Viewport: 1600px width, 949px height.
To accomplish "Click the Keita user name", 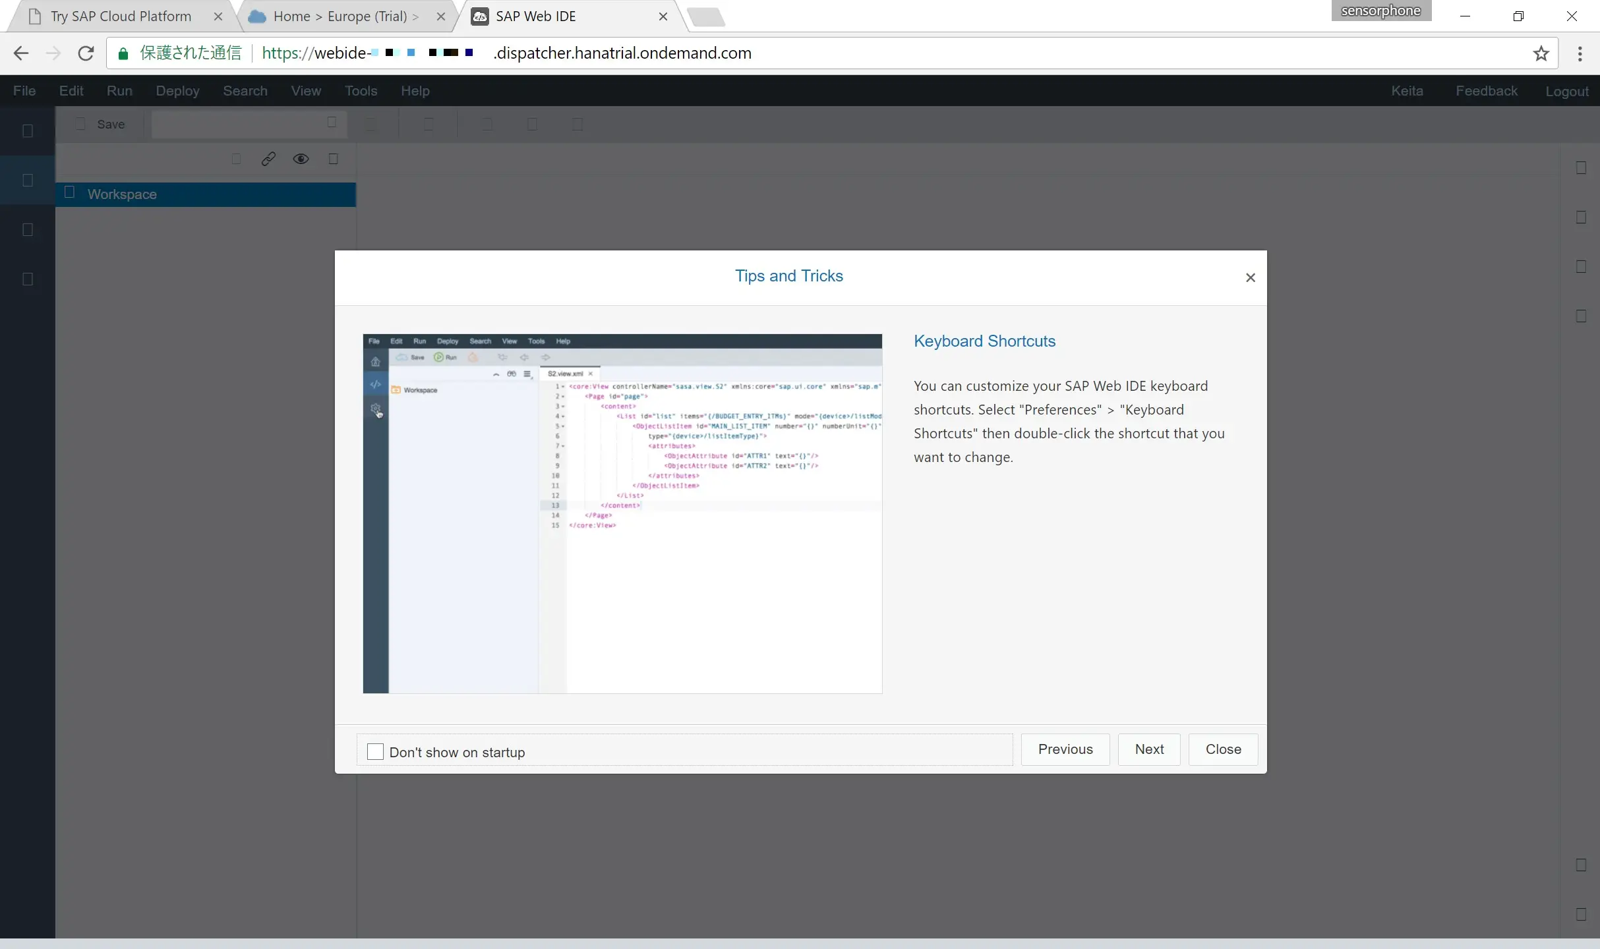I will [x=1407, y=91].
